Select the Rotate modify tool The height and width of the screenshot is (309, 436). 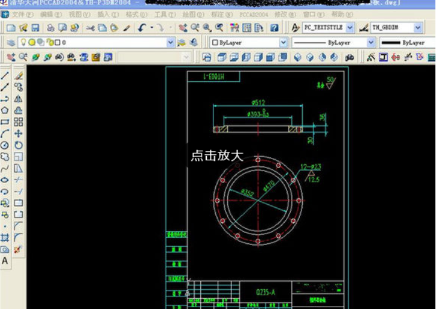[x=19, y=145]
